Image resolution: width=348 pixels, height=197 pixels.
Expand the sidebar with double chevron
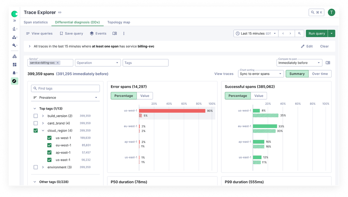(x=14, y=21)
